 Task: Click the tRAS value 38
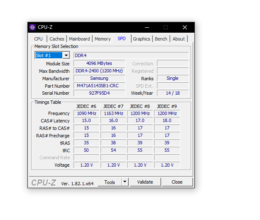tap(113, 143)
